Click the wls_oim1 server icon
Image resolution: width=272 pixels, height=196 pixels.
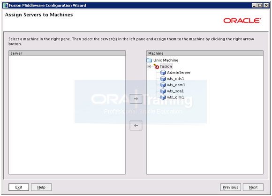(x=163, y=98)
